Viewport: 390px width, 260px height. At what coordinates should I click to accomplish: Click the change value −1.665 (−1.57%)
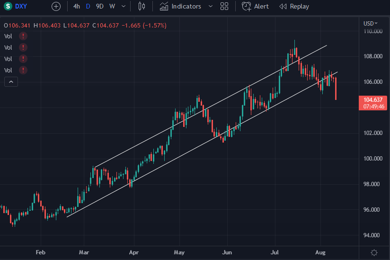coord(144,26)
